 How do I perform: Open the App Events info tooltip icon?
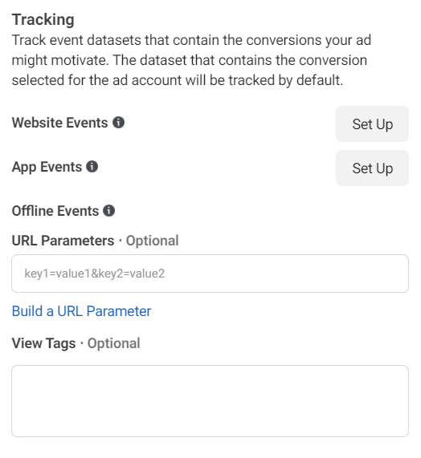[92, 167]
